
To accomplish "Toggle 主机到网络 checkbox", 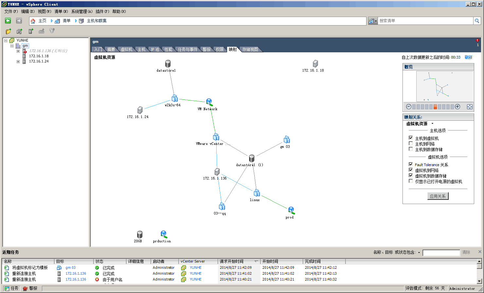I will tap(411, 144).
